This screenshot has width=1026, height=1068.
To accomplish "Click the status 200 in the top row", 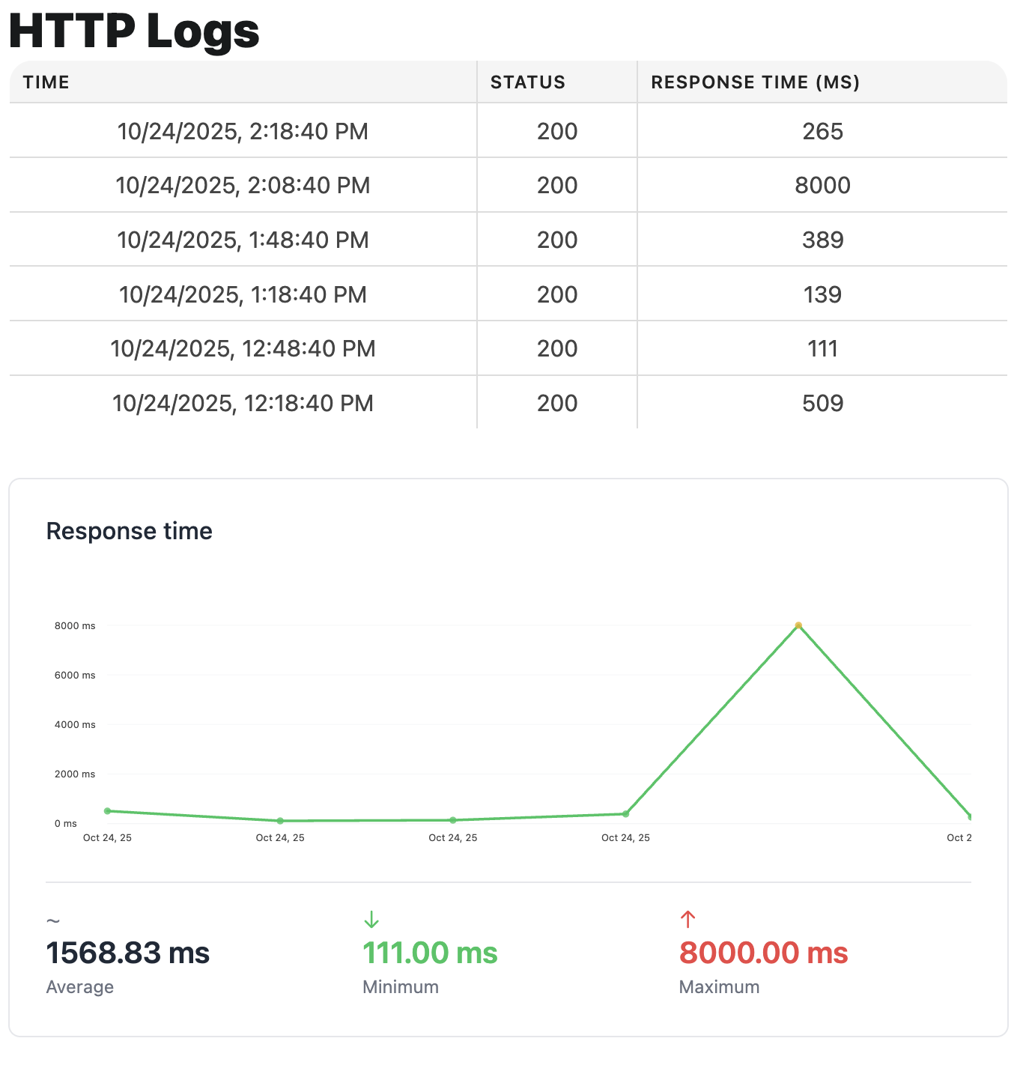I will (x=556, y=130).
